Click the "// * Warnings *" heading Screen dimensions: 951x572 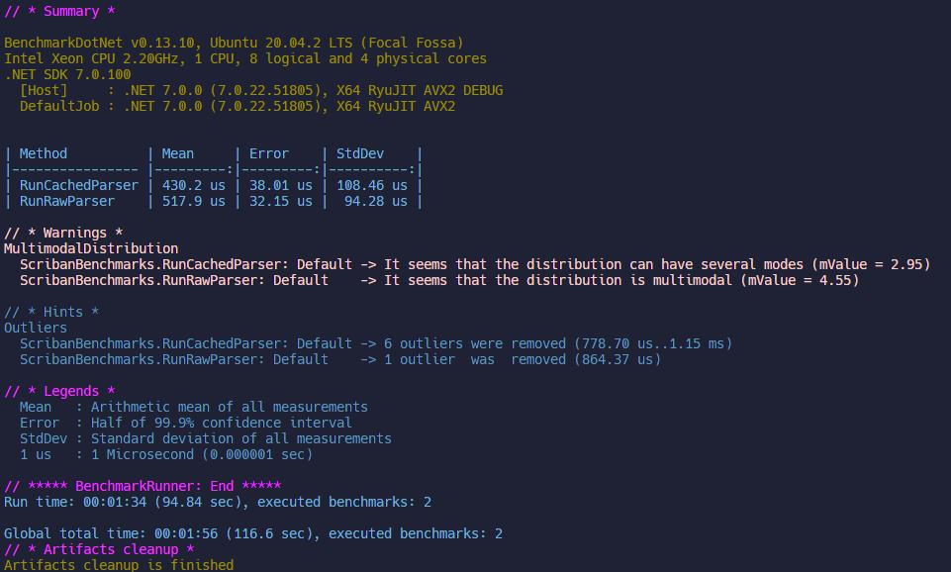tap(63, 233)
